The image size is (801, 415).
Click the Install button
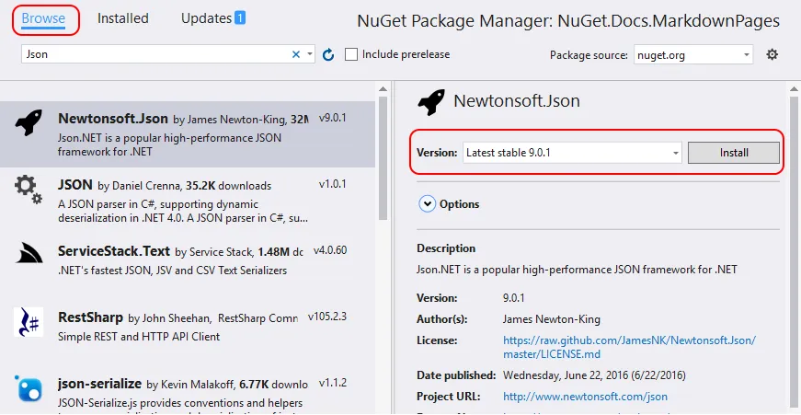click(734, 153)
